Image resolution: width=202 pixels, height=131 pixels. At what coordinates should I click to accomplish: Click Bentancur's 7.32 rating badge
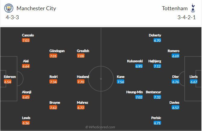coord(157,97)
